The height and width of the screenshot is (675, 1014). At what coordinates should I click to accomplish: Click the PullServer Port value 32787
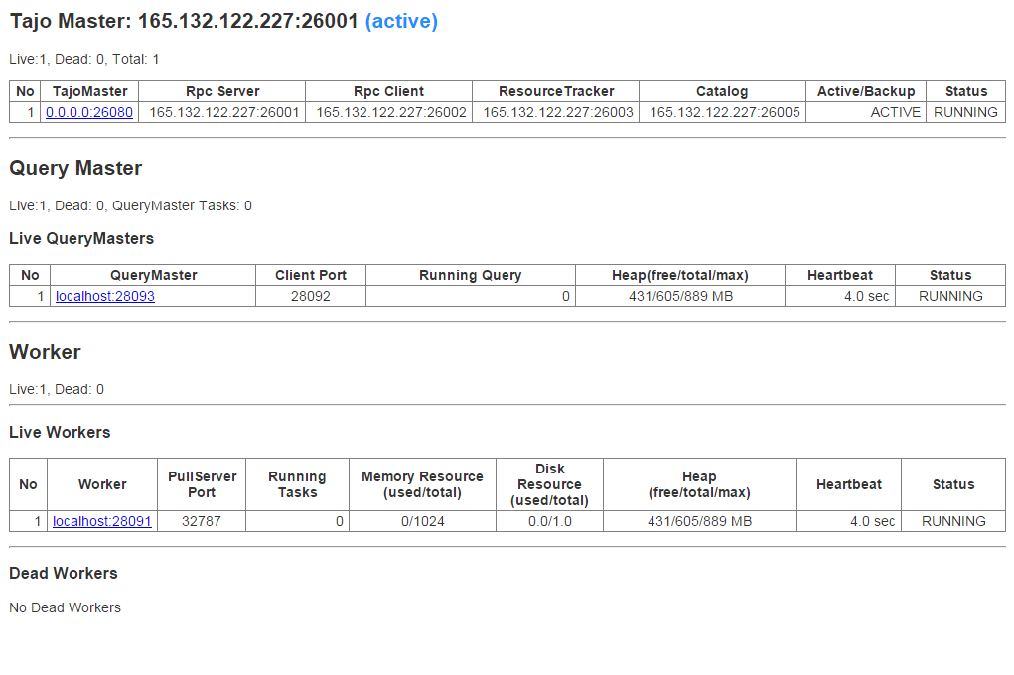pos(202,521)
